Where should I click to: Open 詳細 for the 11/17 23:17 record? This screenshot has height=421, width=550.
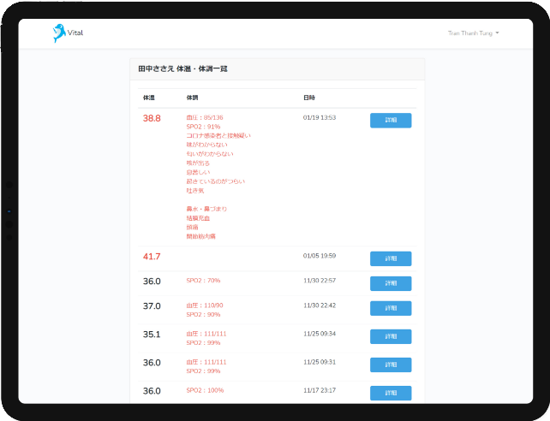point(390,393)
